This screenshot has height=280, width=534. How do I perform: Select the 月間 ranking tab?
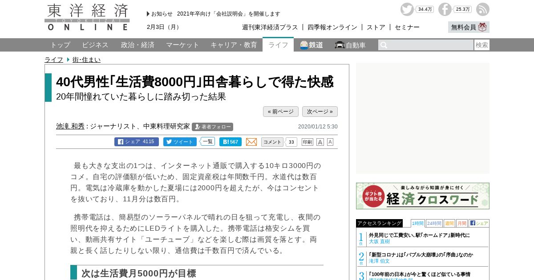[x=462, y=223]
